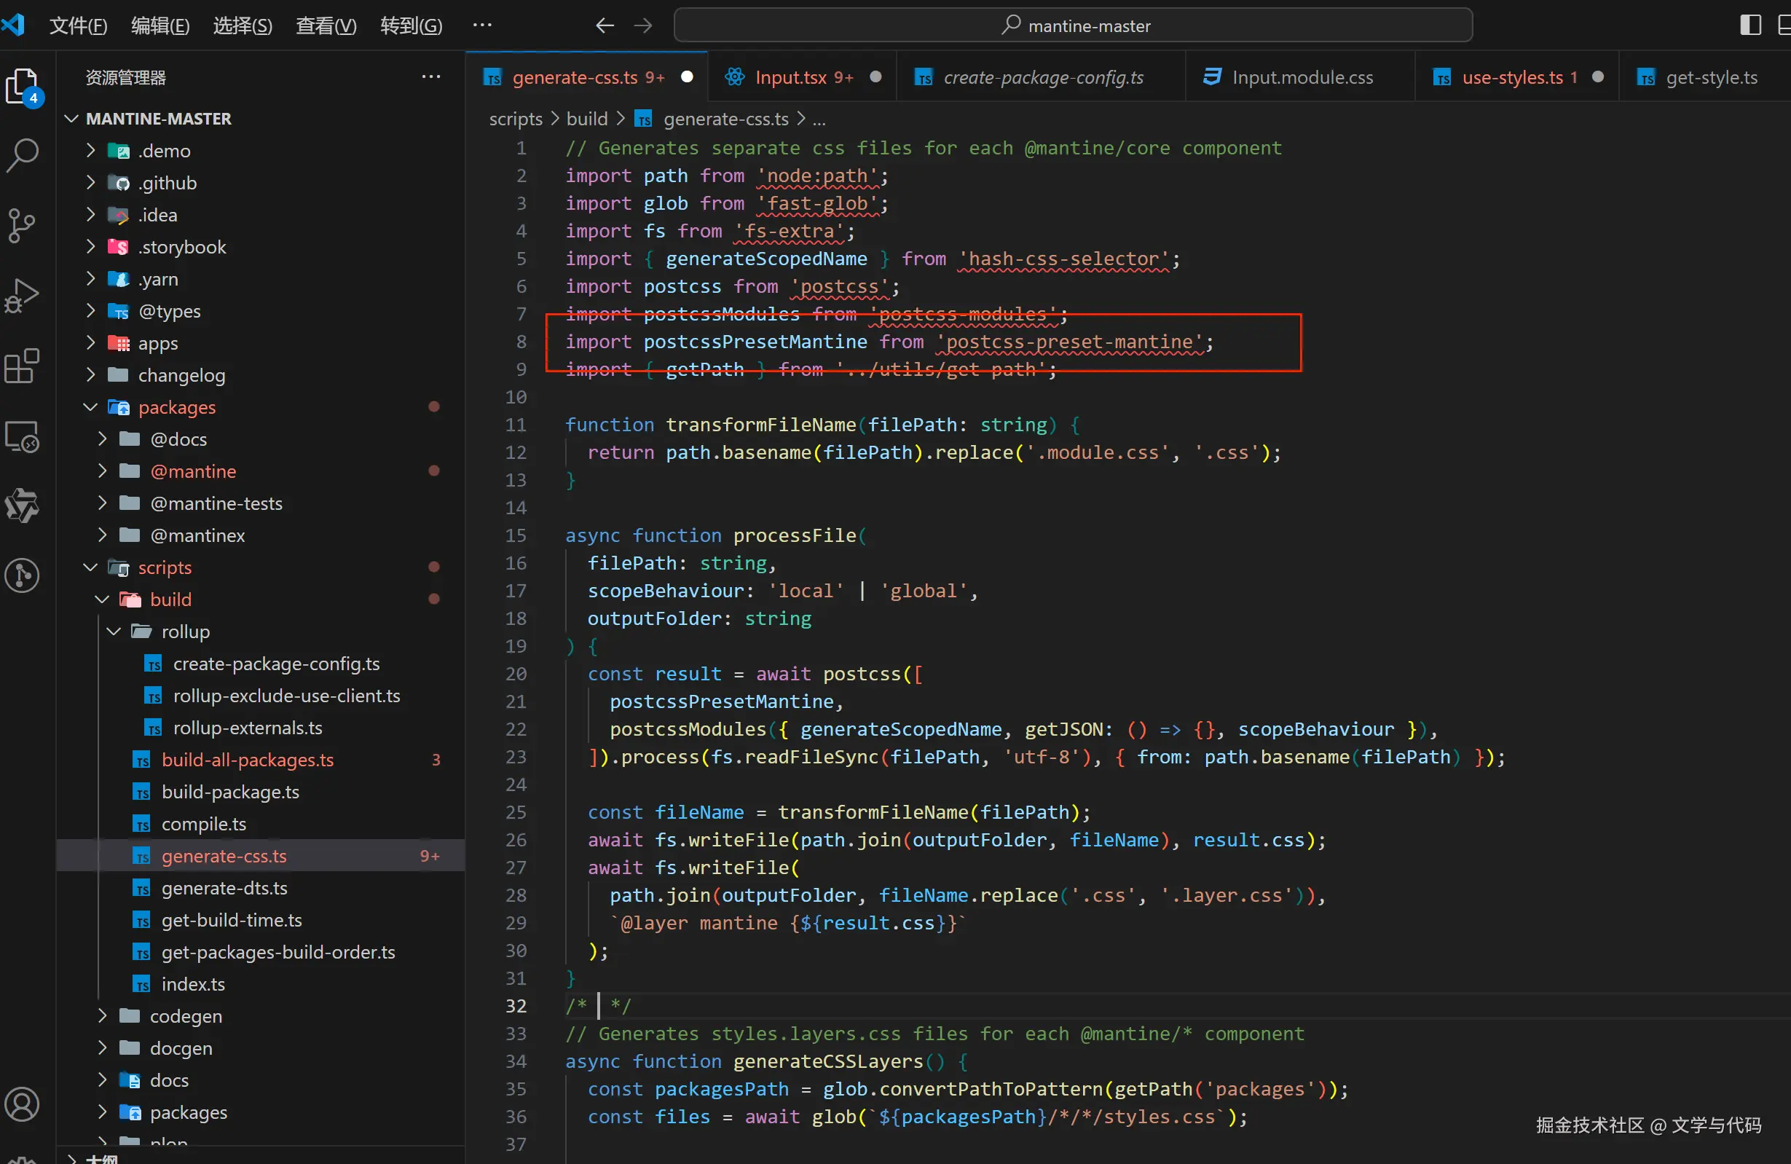This screenshot has height=1164, width=1791.
Task: Open build-all-packages.ts in the file tree
Action: click(247, 760)
